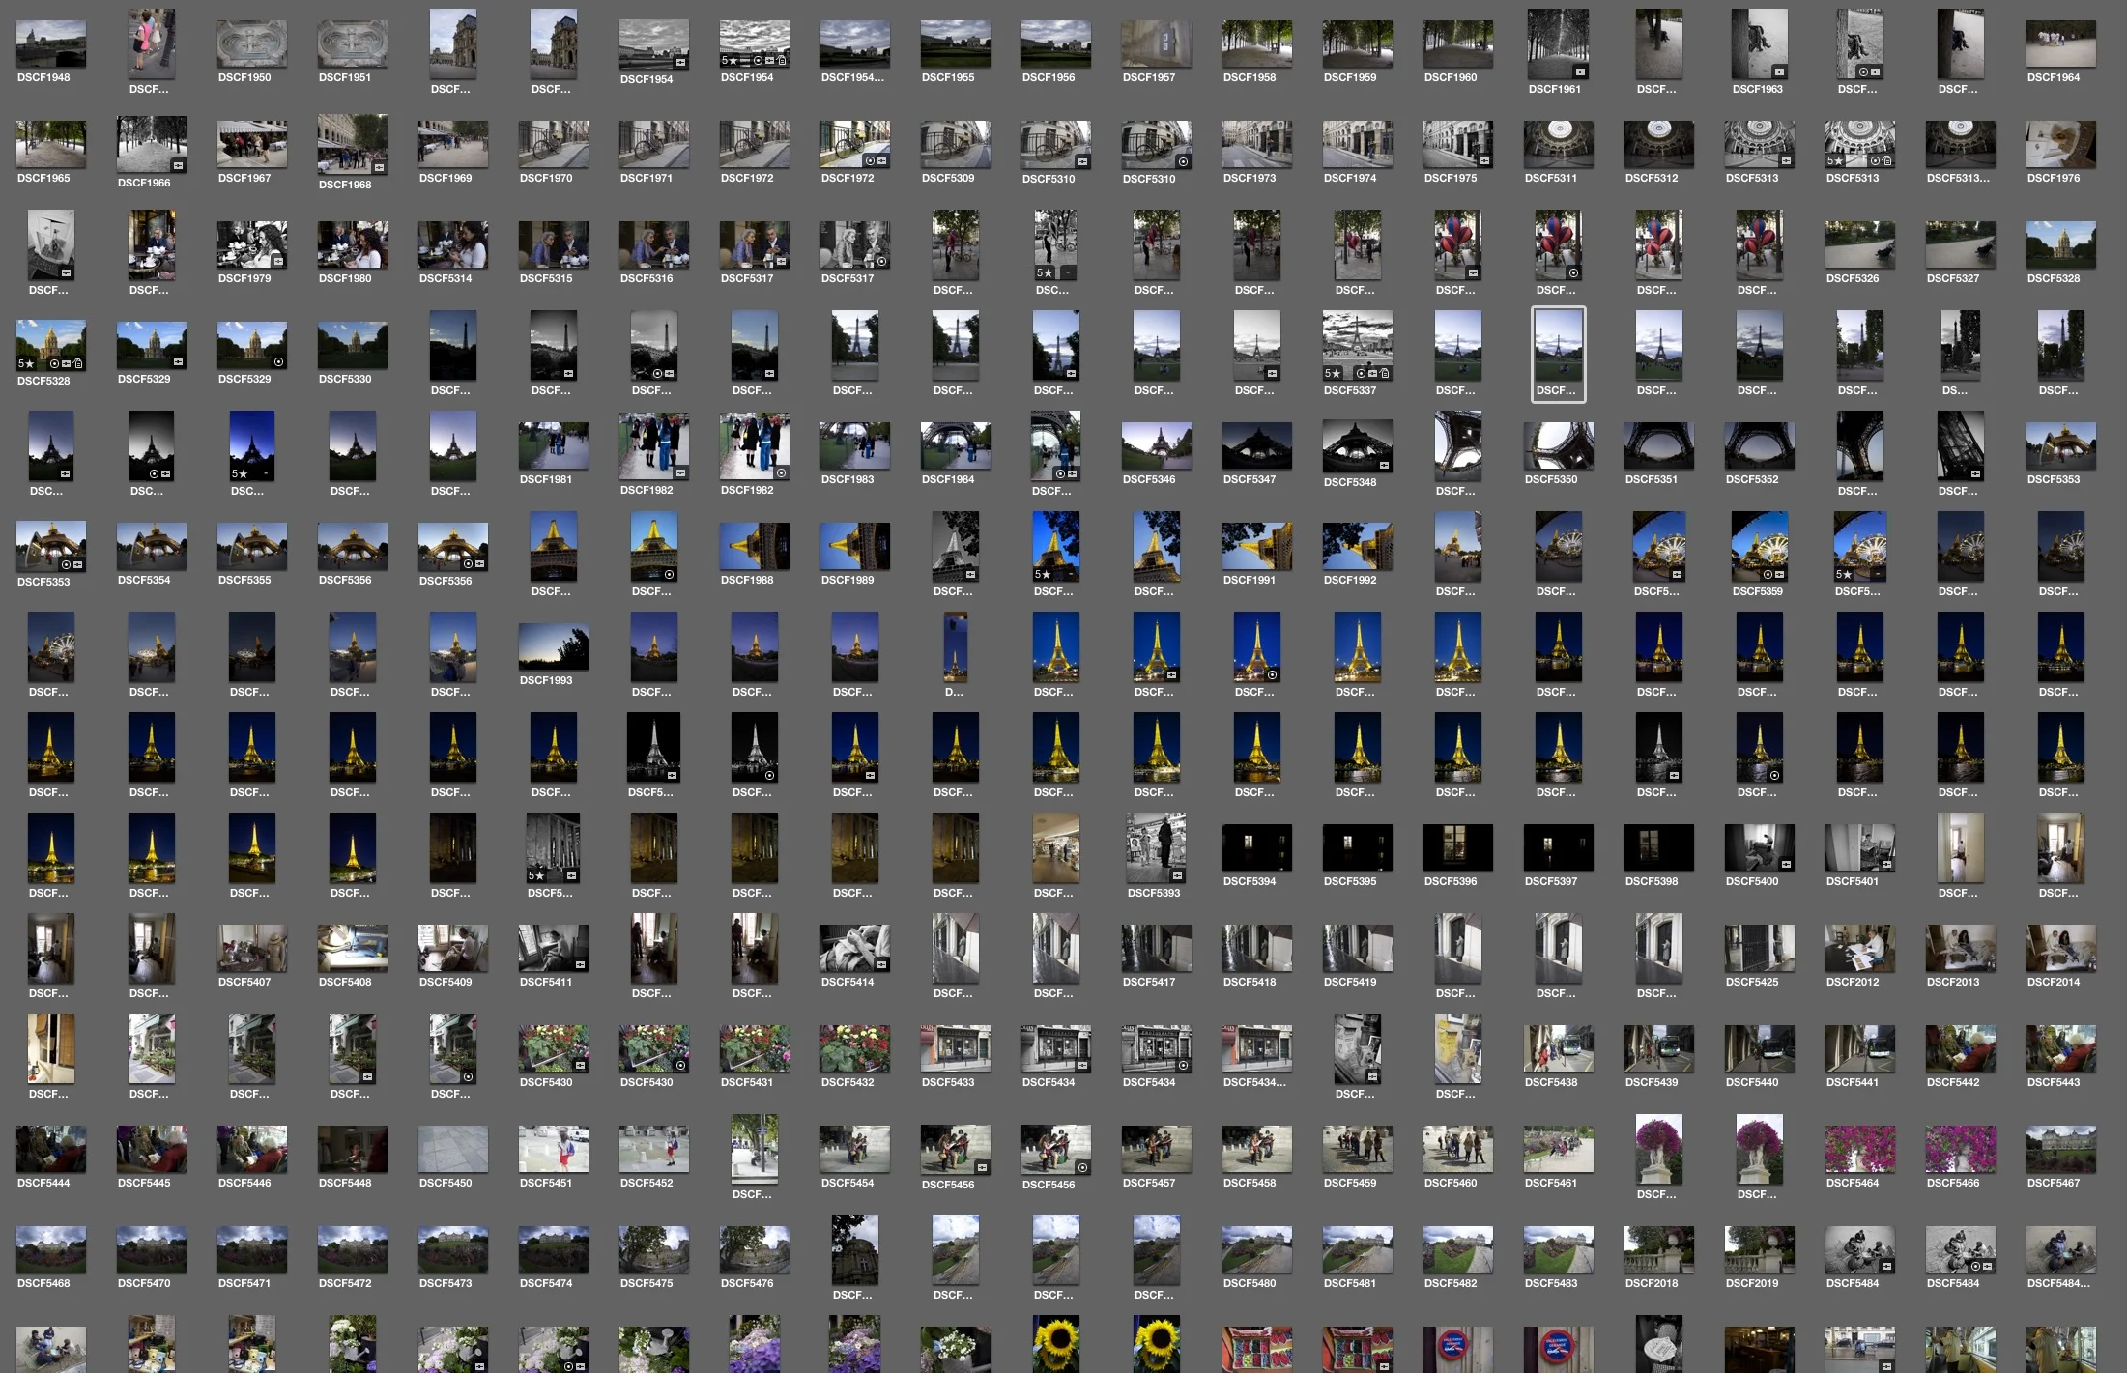
Task: Click the DSCF1988 filename label
Action: (746, 580)
